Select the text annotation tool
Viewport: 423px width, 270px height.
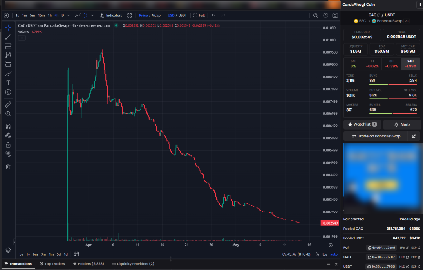pyautogui.click(x=8, y=83)
